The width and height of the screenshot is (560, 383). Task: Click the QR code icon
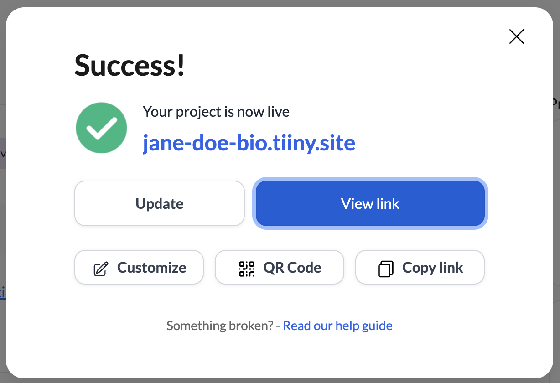point(247,269)
